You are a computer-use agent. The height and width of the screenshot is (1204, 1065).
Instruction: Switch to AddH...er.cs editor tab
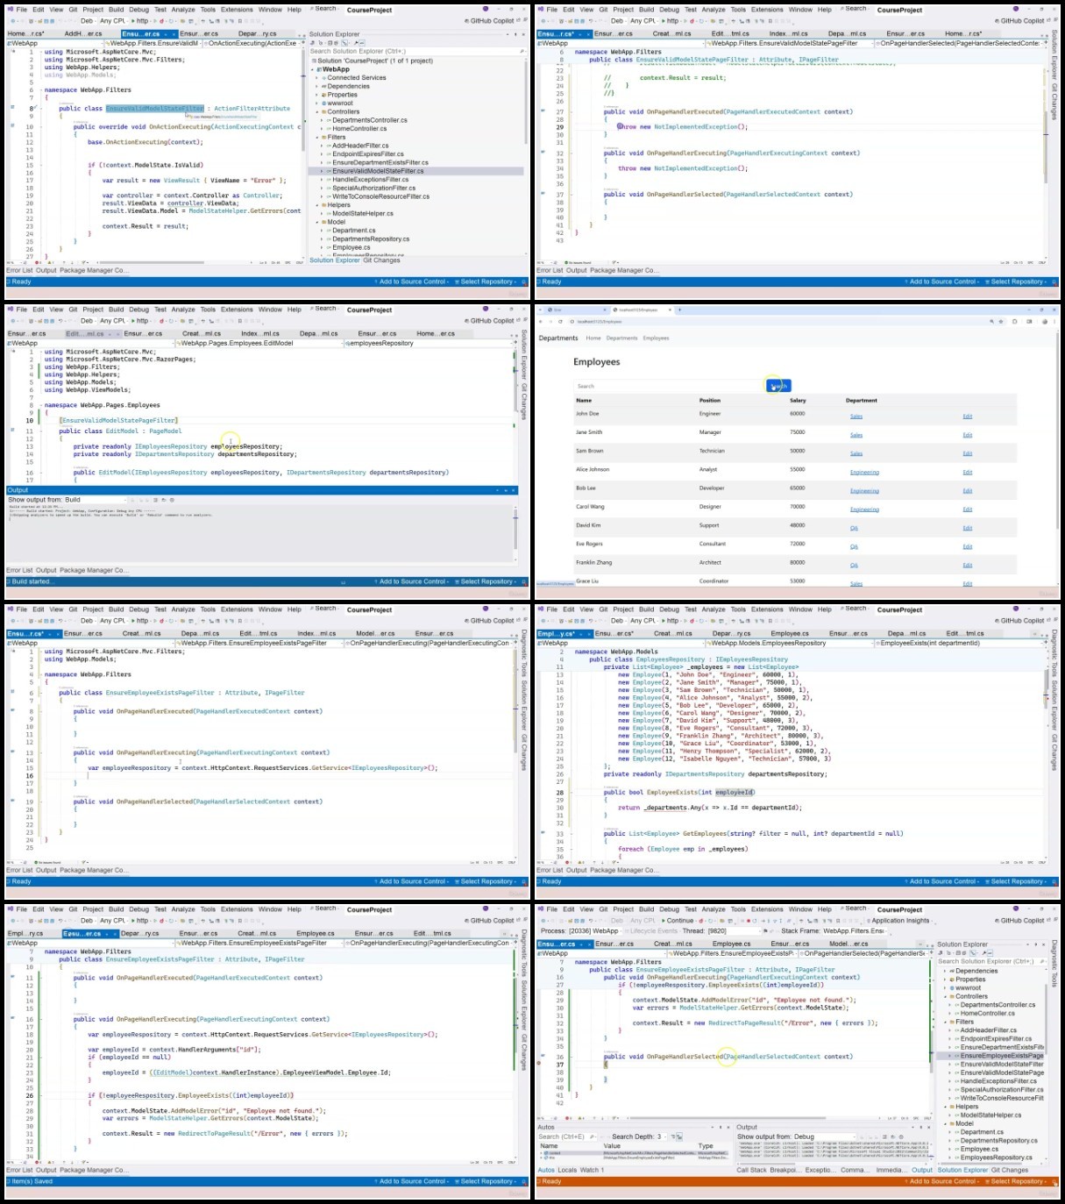[83, 34]
